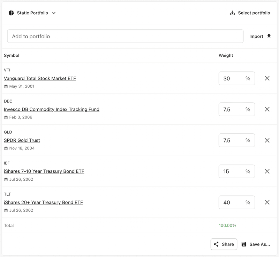Click the Save As... text
The image size is (279, 257).
click(259, 244)
